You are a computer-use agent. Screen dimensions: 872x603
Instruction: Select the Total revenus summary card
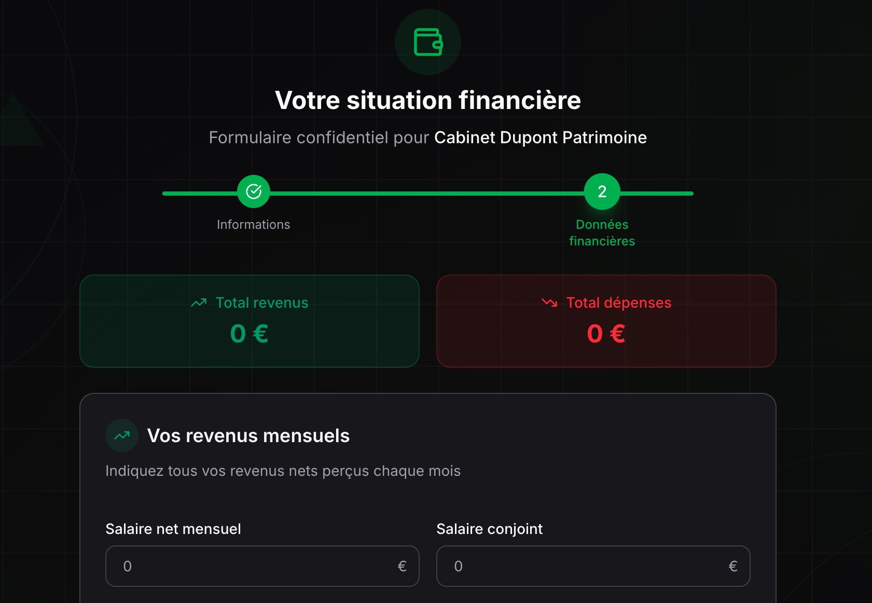249,321
